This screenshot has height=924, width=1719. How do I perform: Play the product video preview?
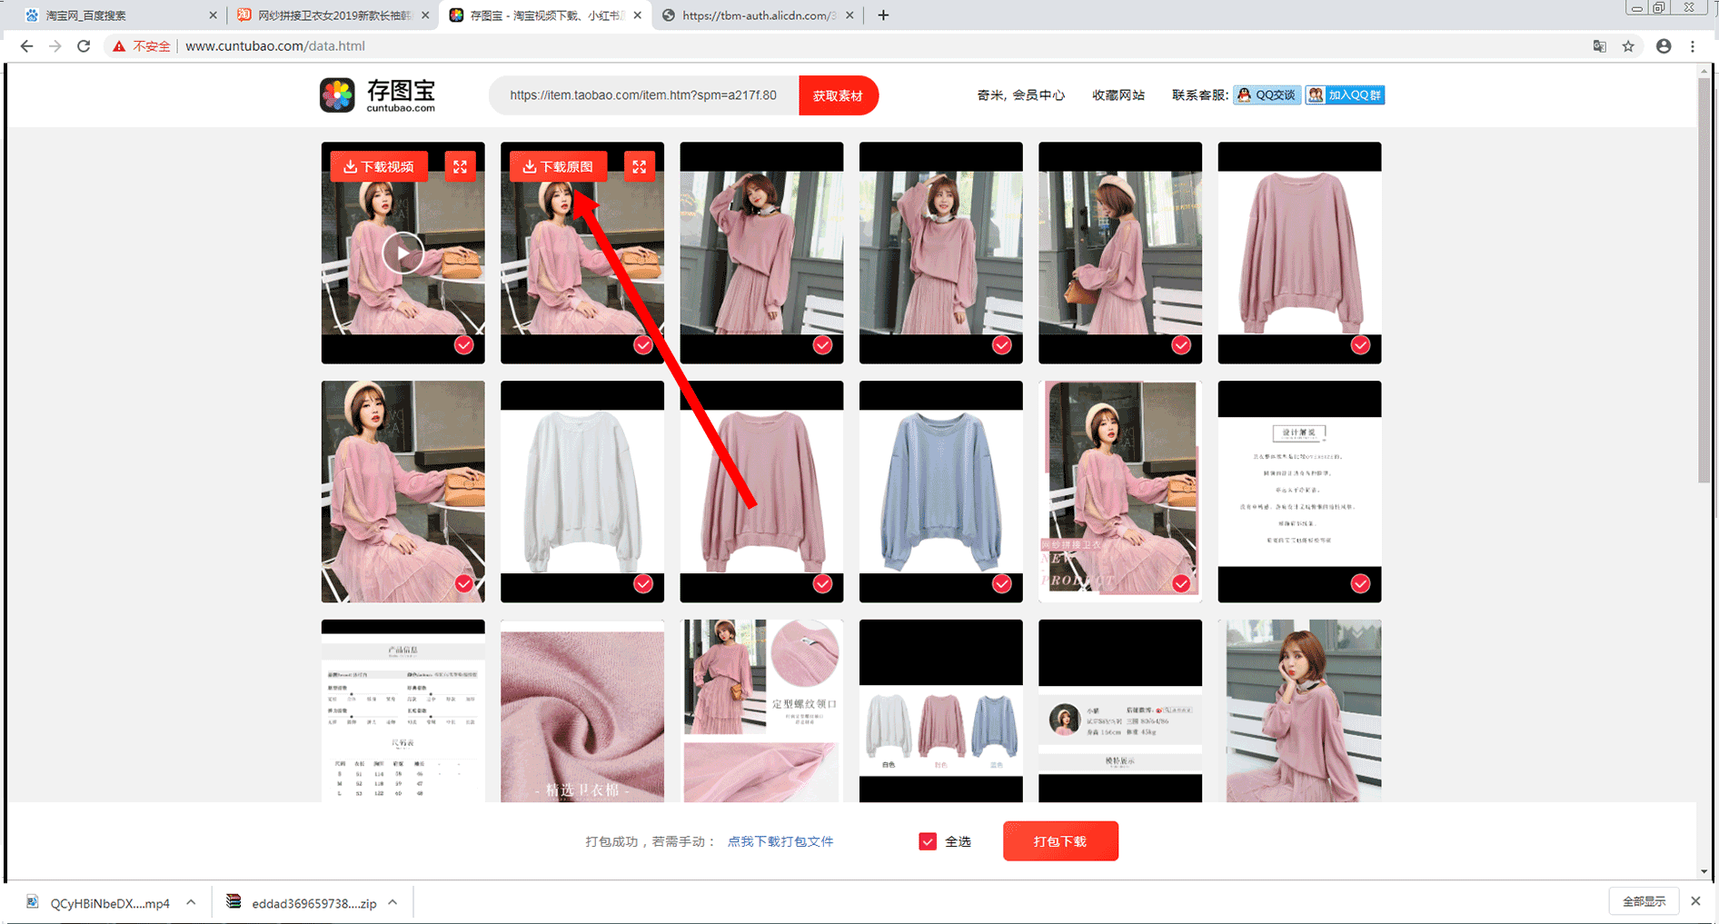point(402,253)
